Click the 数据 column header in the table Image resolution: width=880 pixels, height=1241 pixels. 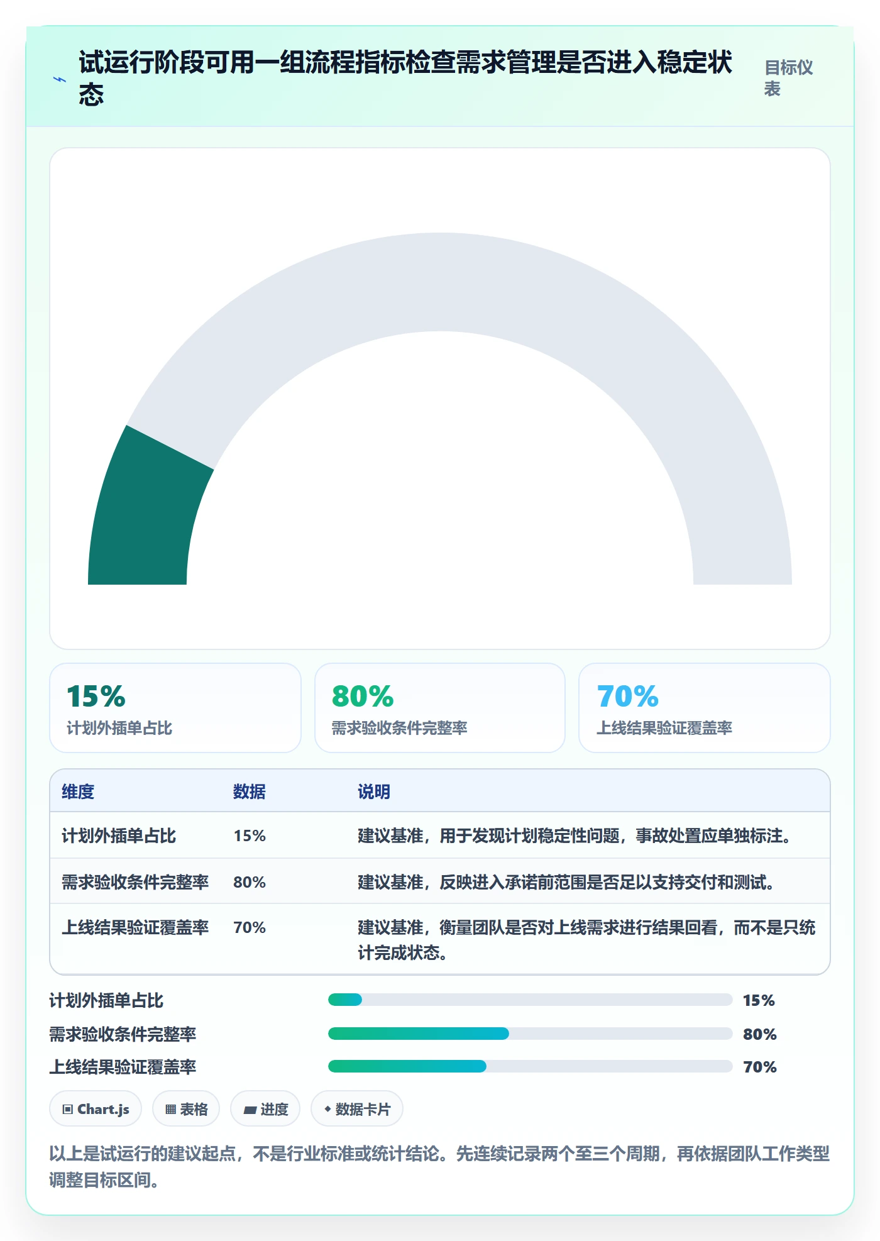pos(250,791)
